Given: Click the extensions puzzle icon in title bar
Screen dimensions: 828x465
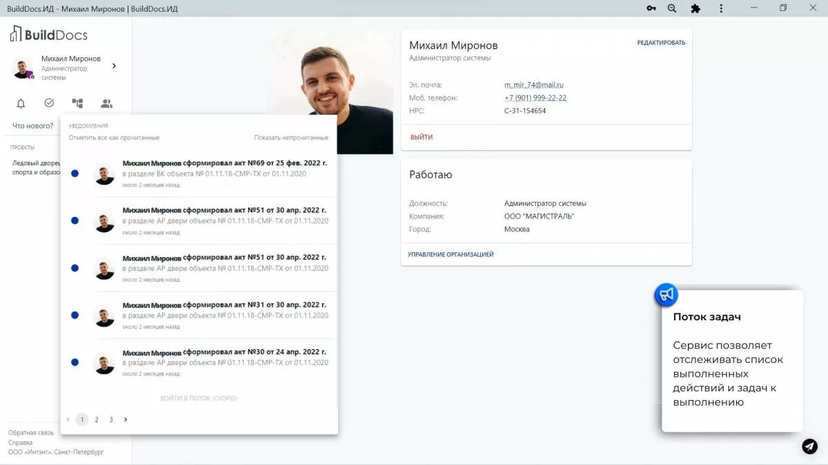Looking at the screenshot, I should (696, 8).
